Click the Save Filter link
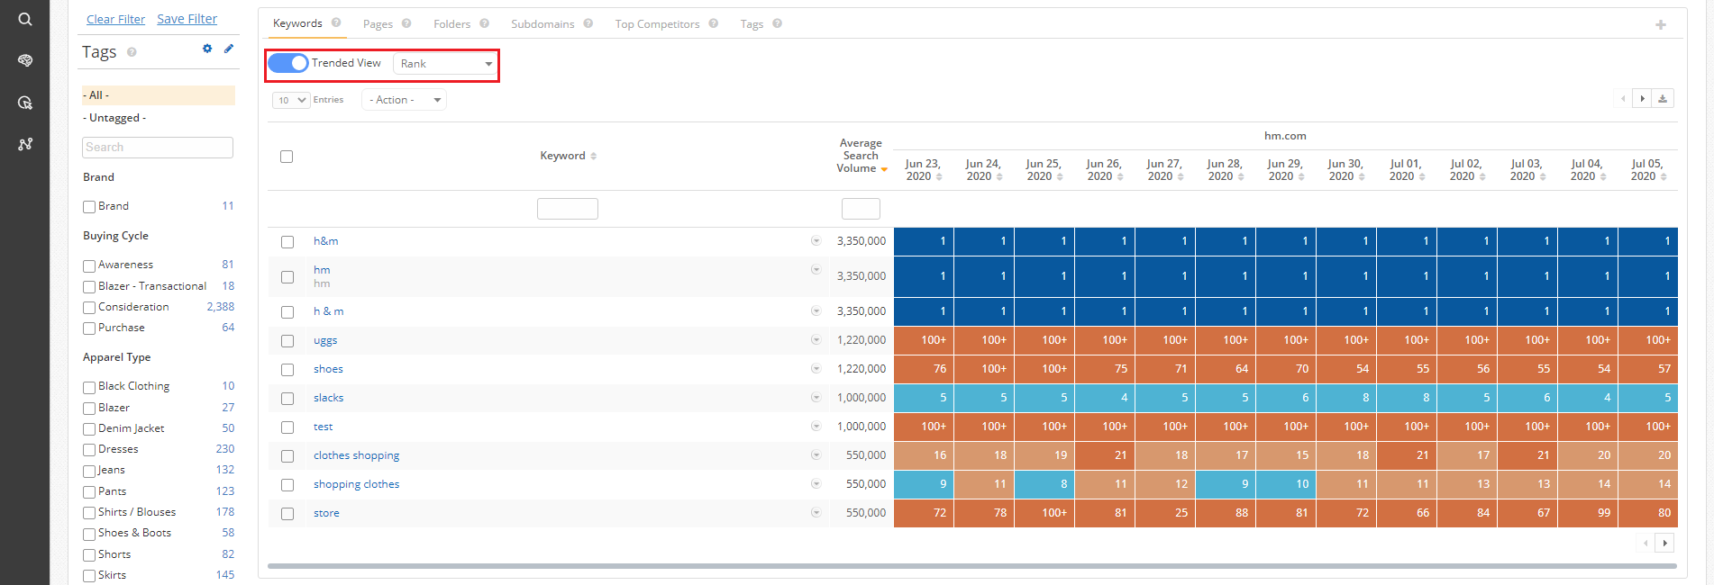1714x585 pixels. coord(187,19)
